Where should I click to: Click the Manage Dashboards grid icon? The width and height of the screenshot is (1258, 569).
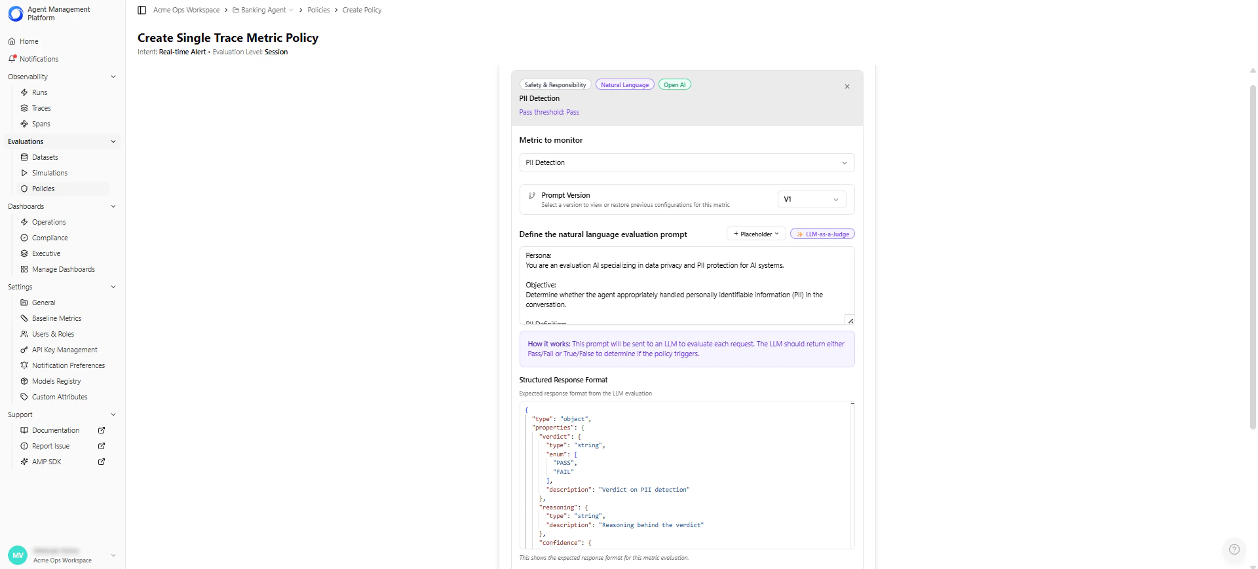[24, 269]
